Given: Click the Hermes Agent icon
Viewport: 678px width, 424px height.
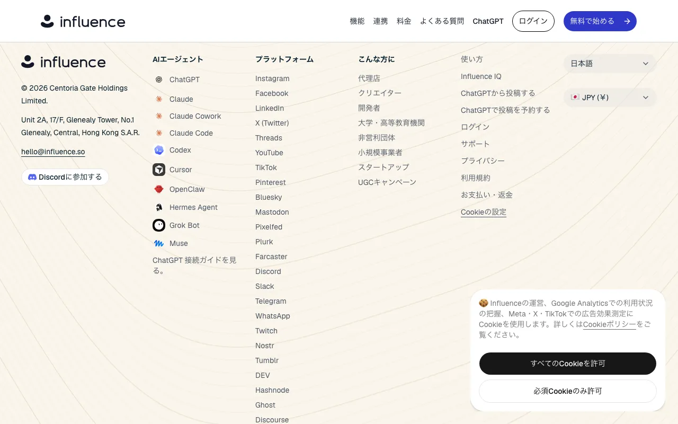Looking at the screenshot, I should pyautogui.click(x=159, y=207).
